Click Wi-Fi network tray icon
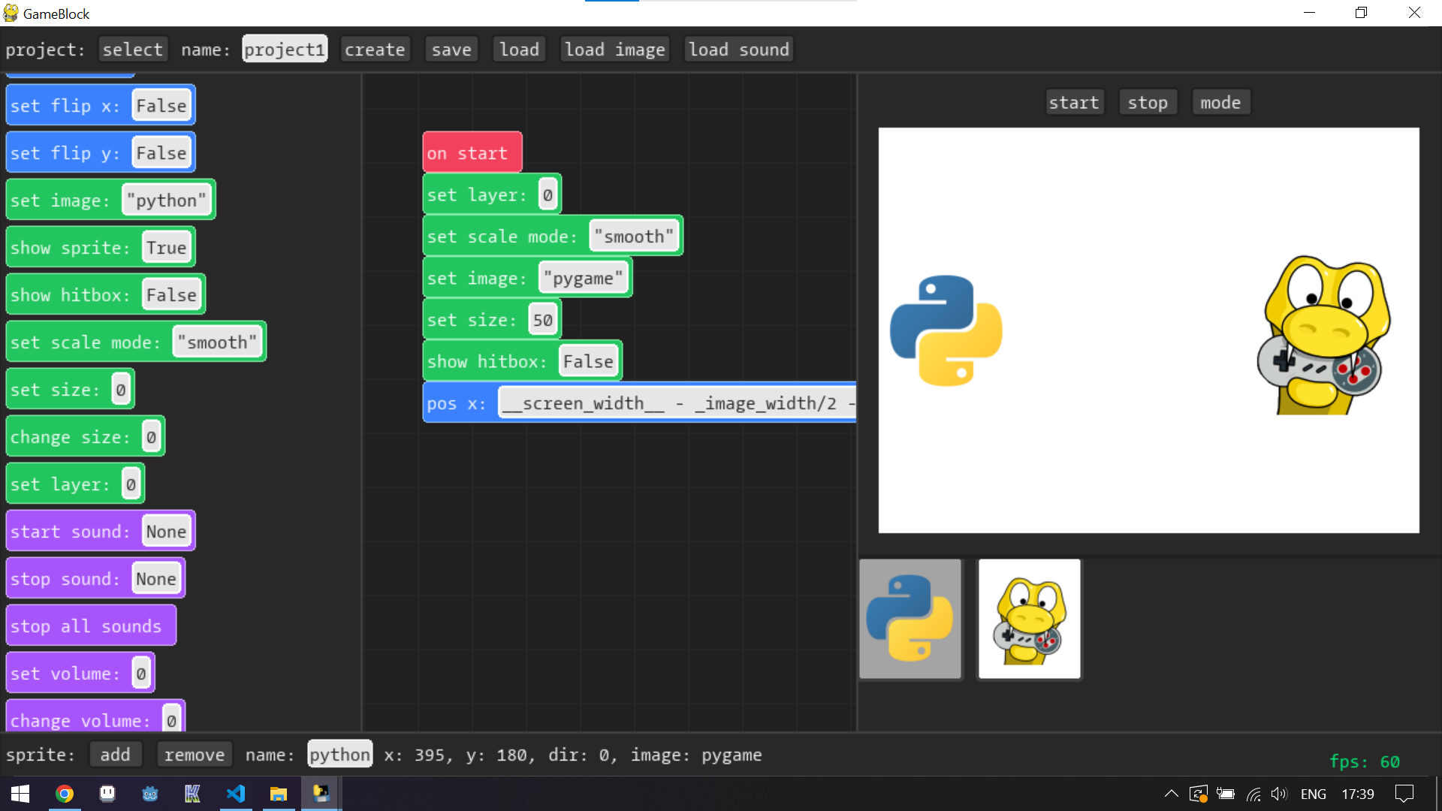 pos(1253,794)
